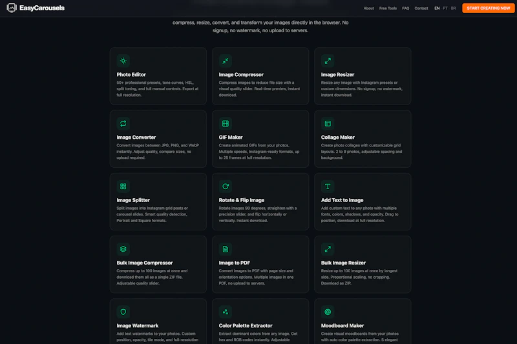
Task: Click the Photo Editor sun icon
Action: 123,61
